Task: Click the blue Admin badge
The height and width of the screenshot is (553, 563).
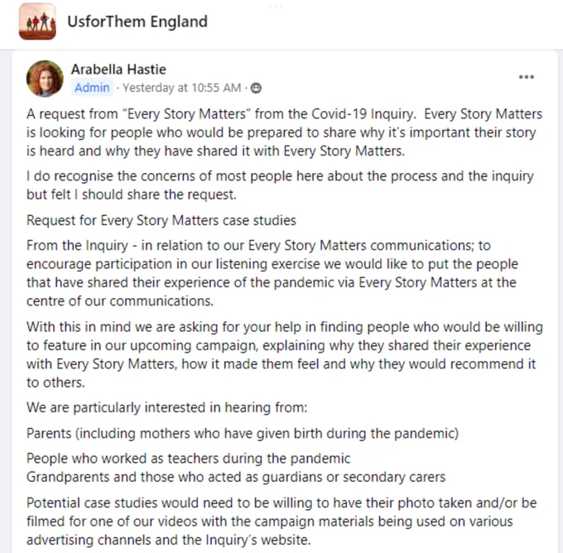Action: click(92, 88)
